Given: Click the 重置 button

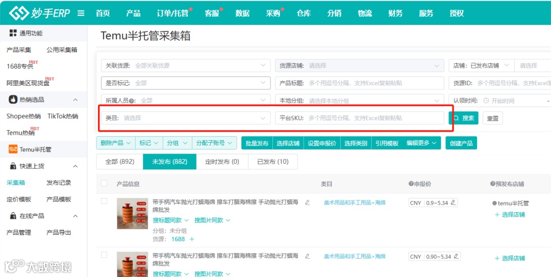Looking at the screenshot, I should (x=493, y=118).
